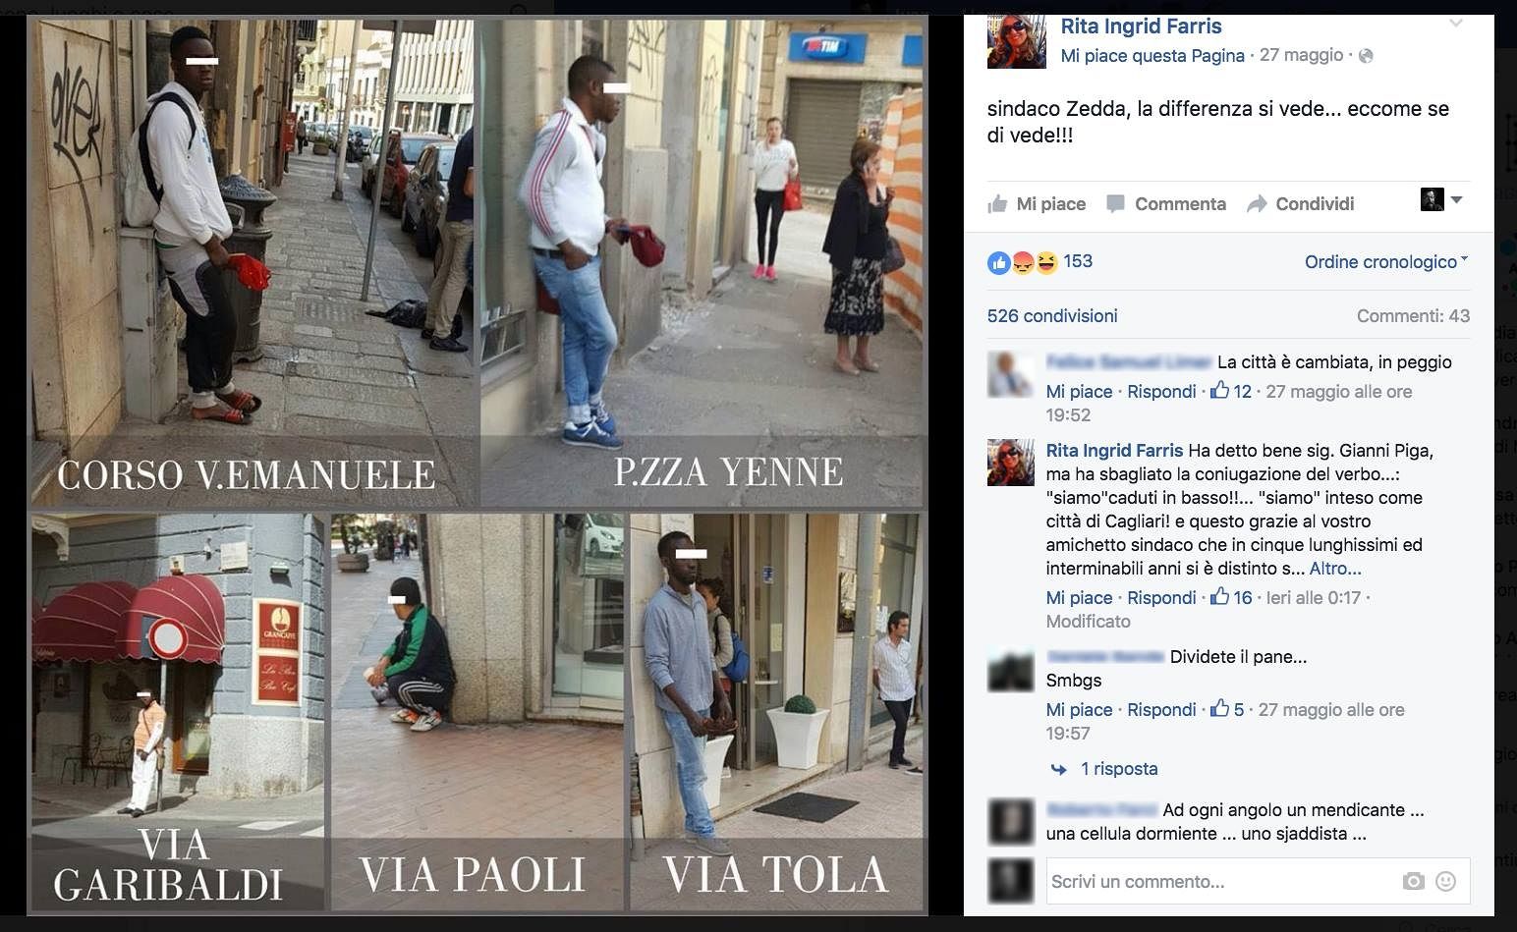The width and height of the screenshot is (1517, 932).
Task: Expand the profile selector arrow beside Condividi
Action: [1456, 200]
